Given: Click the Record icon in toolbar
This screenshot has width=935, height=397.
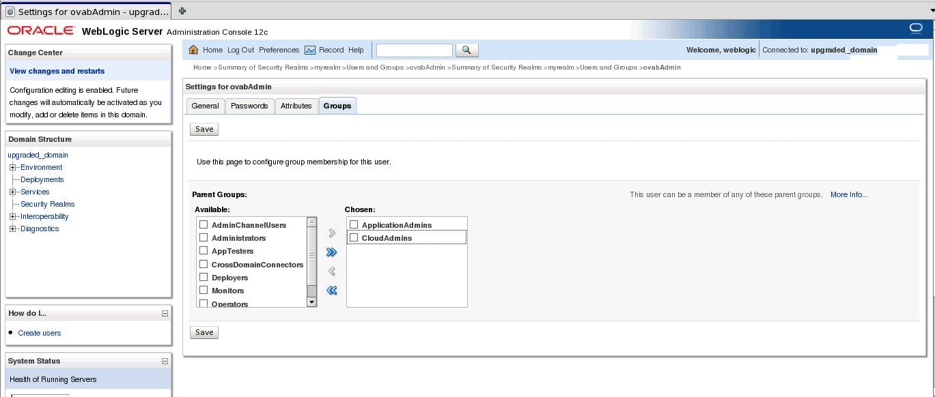Looking at the screenshot, I should [310, 50].
